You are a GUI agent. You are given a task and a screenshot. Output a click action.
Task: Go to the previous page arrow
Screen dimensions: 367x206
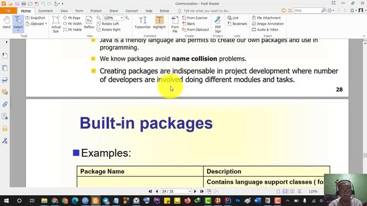click(157, 191)
